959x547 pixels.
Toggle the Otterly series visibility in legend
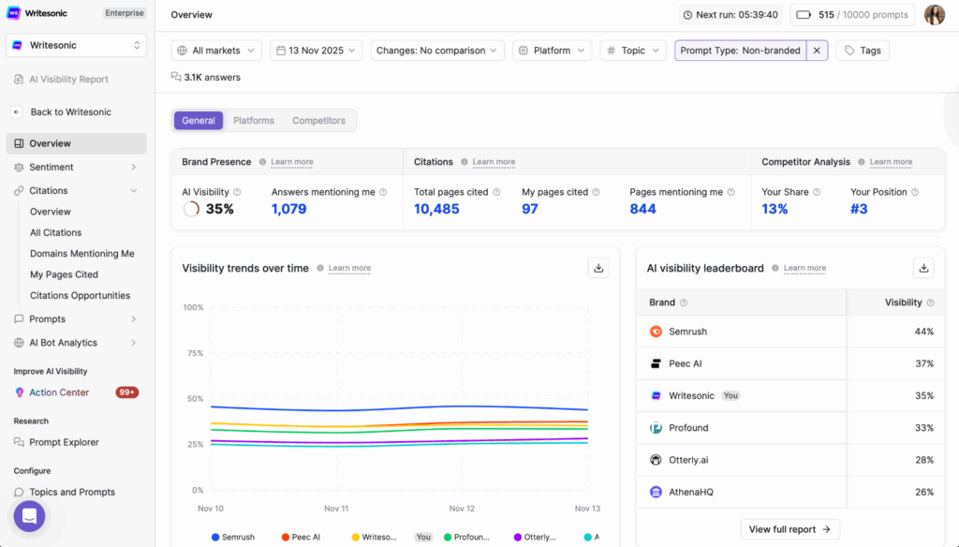pyautogui.click(x=535, y=536)
